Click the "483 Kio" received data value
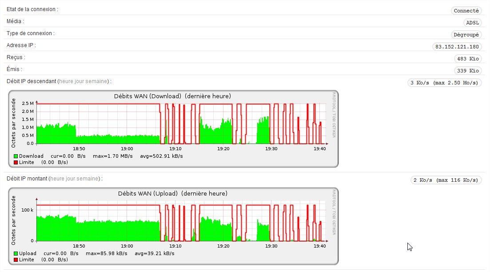 click(x=468, y=58)
